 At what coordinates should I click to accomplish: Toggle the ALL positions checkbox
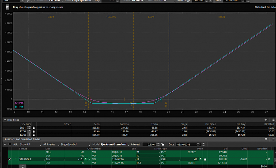pos(10,144)
